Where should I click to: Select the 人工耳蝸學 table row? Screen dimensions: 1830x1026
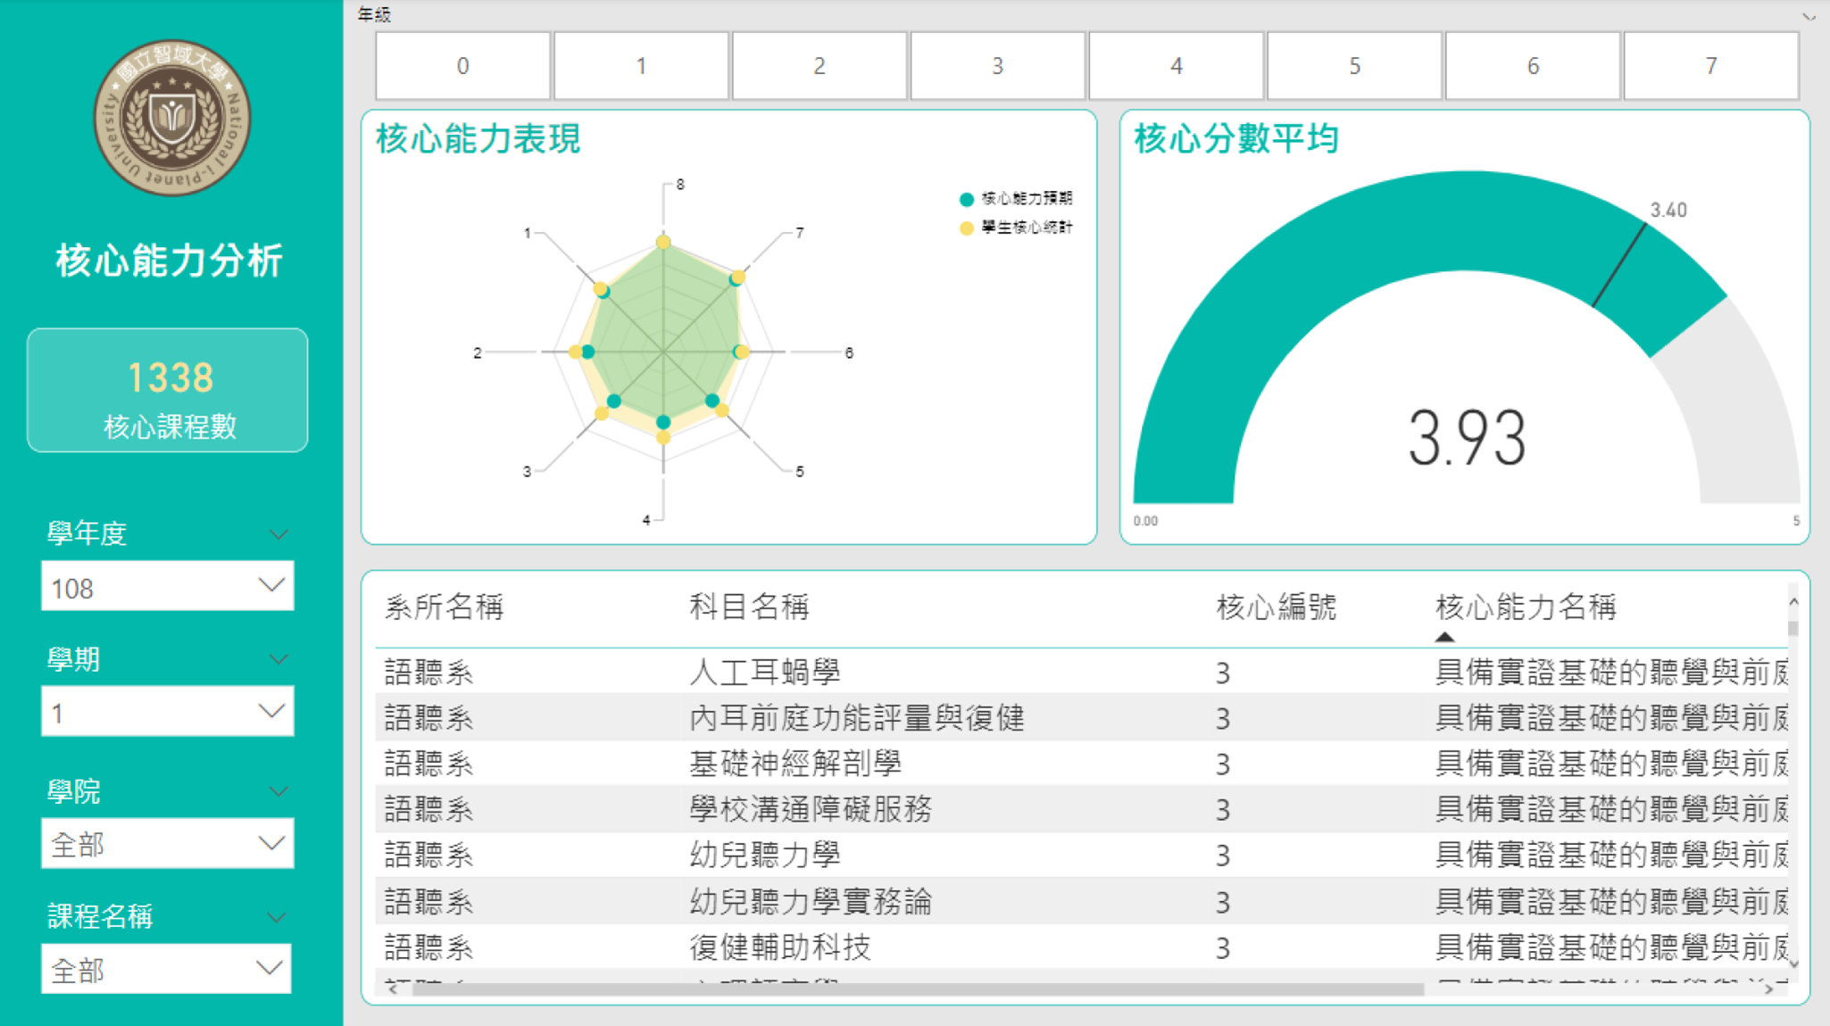[x=1082, y=672]
